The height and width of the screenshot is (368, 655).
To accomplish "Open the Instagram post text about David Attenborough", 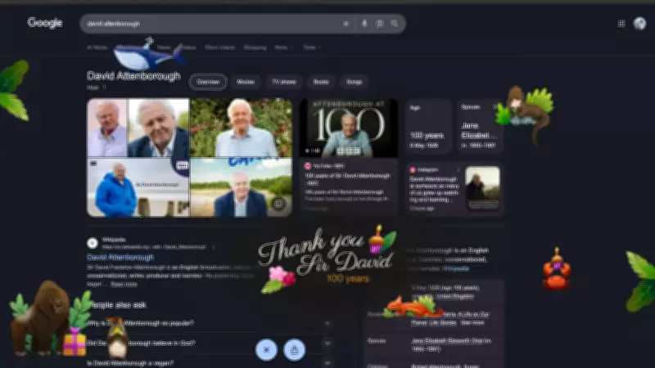I will 433,190.
